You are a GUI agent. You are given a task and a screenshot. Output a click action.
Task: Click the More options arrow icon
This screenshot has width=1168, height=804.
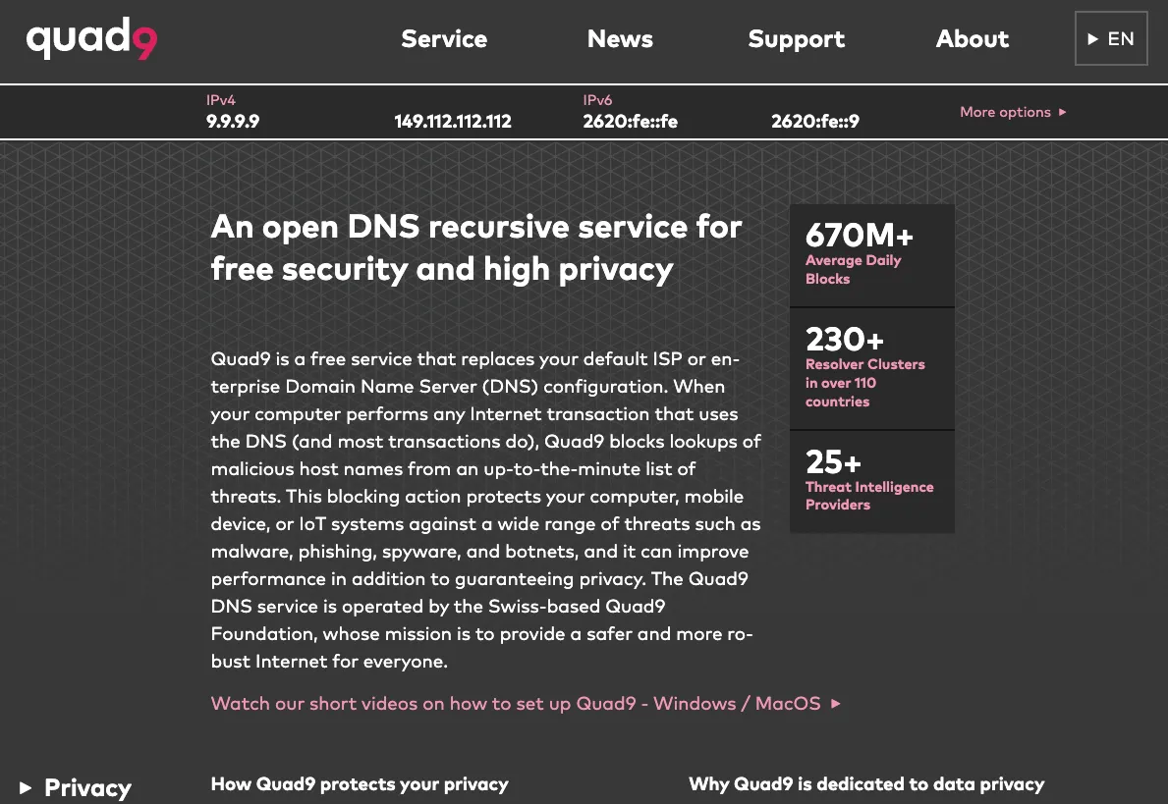(1062, 112)
